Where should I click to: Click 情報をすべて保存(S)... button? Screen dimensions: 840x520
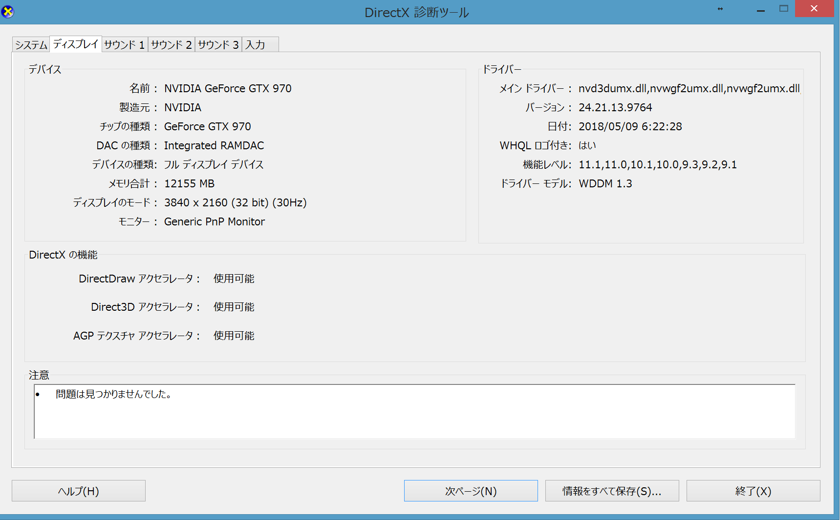click(612, 491)
